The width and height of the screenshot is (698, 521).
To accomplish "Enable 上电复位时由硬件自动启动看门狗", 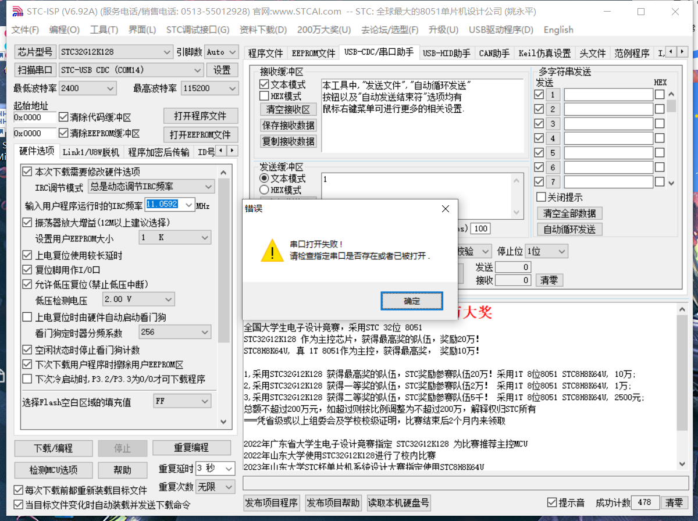I will [x=27, y=317].
